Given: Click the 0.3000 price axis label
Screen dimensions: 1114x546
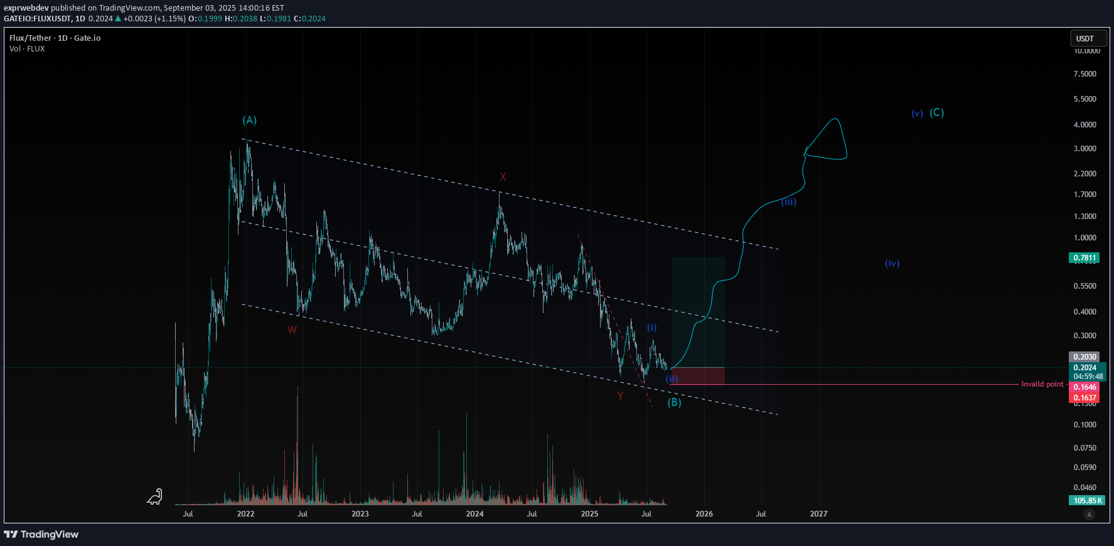Looking at the screenshot, I should click(1085, 336).
